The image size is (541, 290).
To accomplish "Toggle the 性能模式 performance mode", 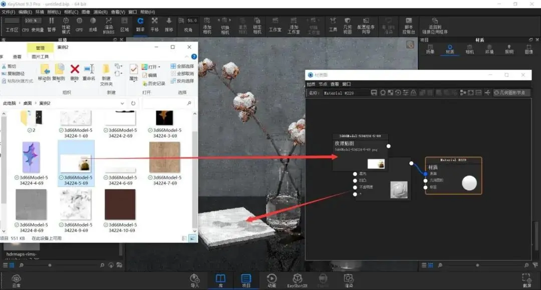I will [66, 25].
